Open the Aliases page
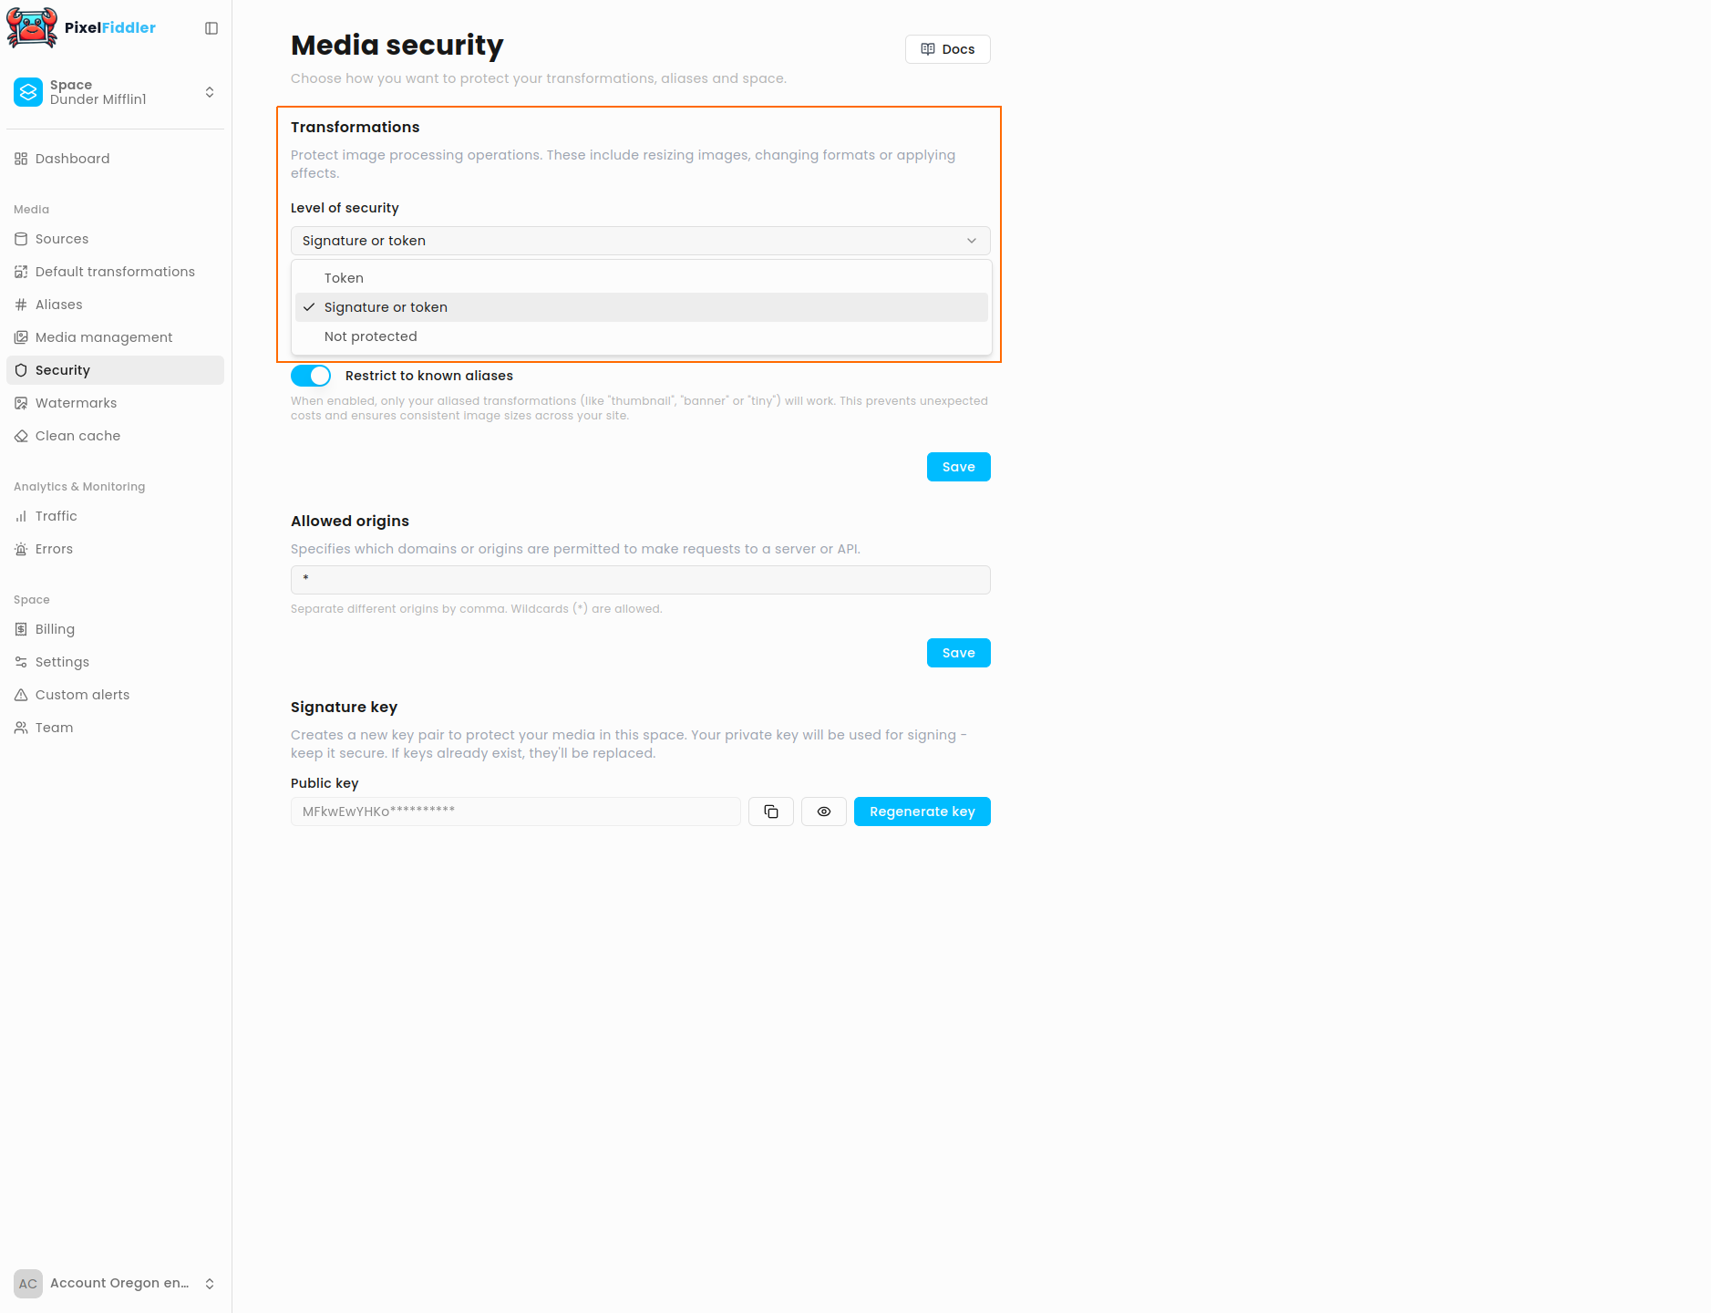This screenshot has width=1711, height=1313. tap(59, 305)
